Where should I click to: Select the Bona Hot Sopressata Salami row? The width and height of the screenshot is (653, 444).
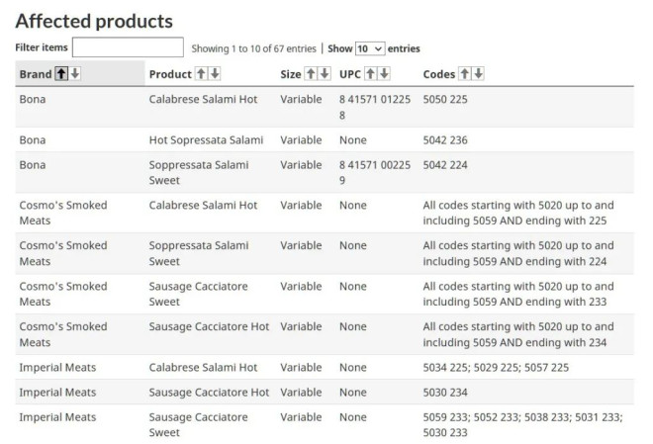click(x=206, y=140)
